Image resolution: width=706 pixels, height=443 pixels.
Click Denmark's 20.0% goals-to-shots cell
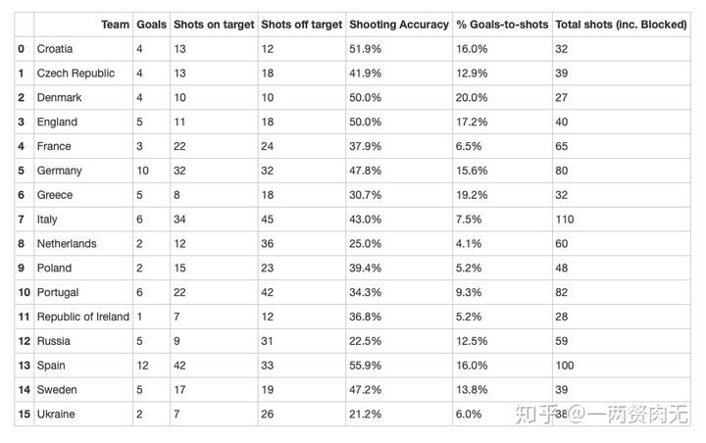(473, 98)
